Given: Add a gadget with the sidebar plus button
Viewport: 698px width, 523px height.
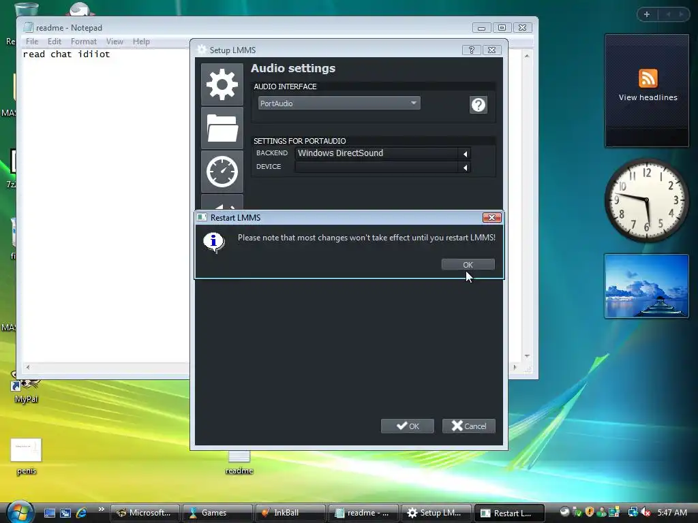Looking at the screenshot, I should click(x=647, y=14).
